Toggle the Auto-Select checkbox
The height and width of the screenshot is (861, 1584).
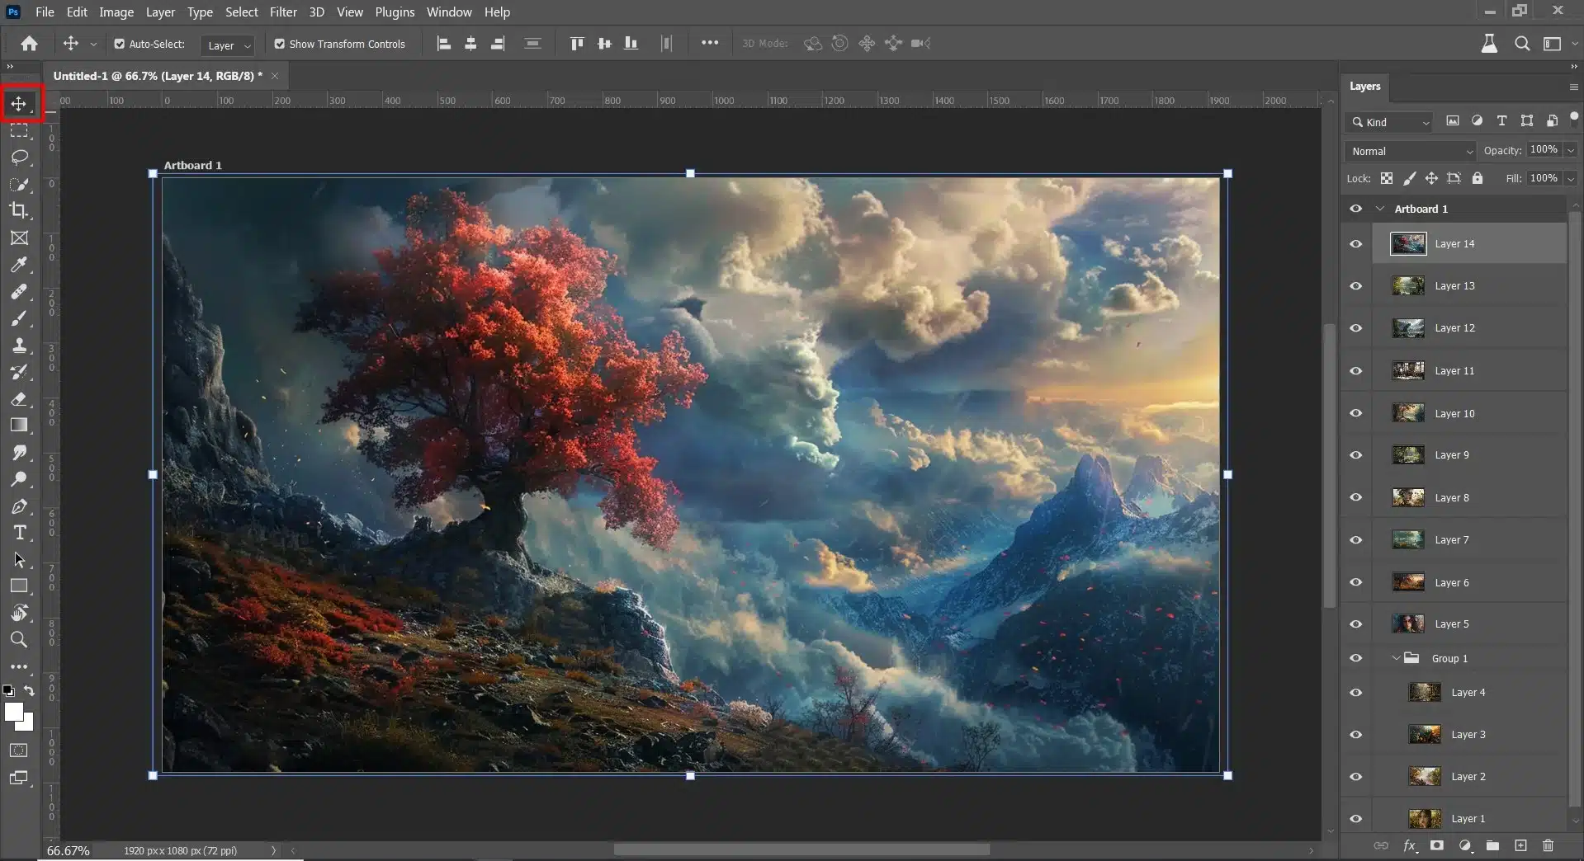coord(119,44)
